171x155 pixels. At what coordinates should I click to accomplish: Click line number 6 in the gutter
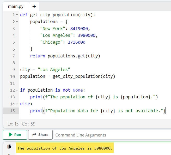click(14, 49)
